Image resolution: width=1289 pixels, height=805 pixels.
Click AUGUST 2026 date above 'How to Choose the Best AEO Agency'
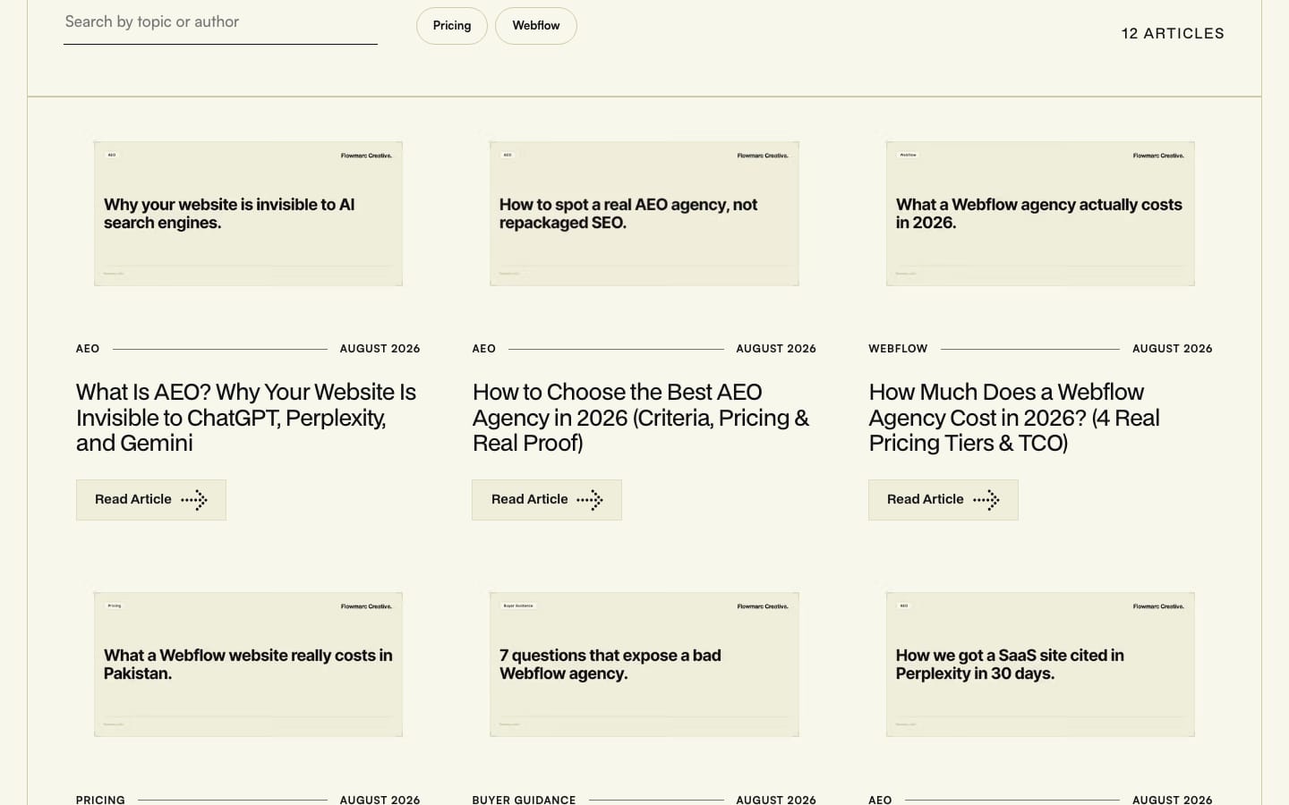click(x=776, y=349)
